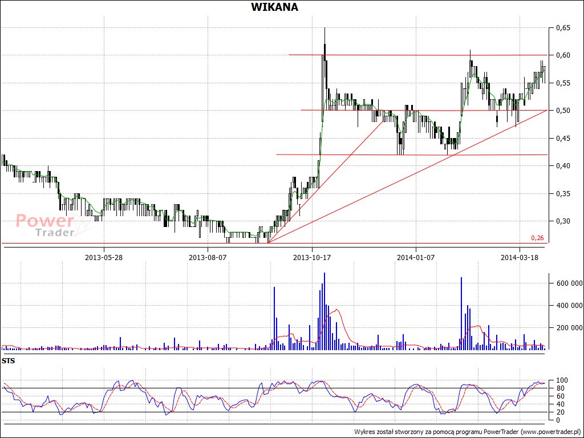
Task: Click the 0,35 price axis label
Action: coord(563,193)
